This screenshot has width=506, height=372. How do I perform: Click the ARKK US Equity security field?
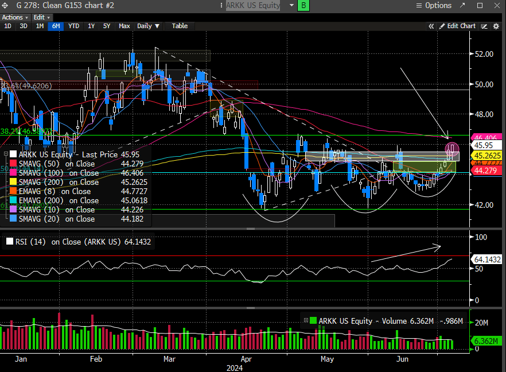click(x=253, y=6)
